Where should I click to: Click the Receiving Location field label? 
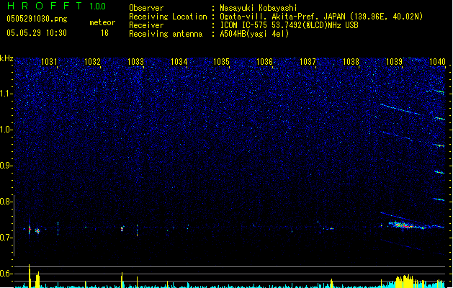168,17
